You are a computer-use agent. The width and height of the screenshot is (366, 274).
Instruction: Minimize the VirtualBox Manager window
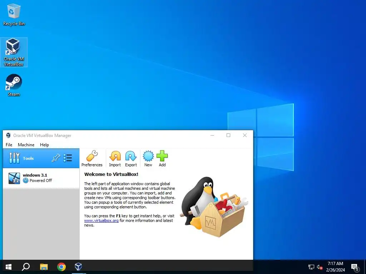click(212, 135)
